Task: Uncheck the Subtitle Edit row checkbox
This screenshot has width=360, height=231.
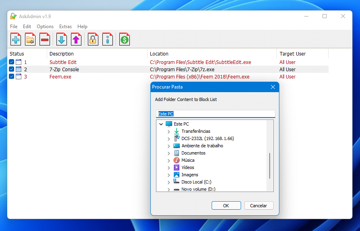Action: 11,62
